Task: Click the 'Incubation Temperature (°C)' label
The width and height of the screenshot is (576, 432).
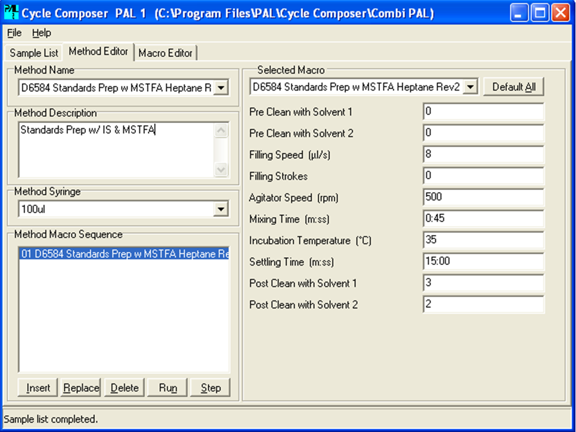Action: (x=310, y=241)
